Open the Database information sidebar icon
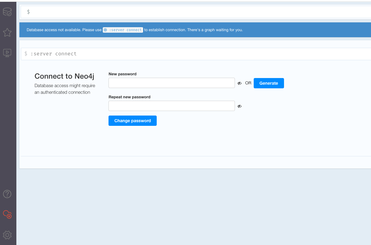371x245 pixels. click(x=7, y=12)
